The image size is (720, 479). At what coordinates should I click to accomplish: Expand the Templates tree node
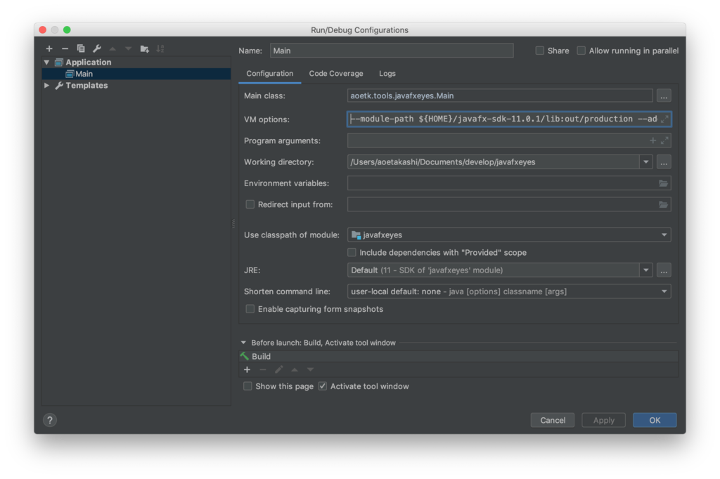pos(47,86)
